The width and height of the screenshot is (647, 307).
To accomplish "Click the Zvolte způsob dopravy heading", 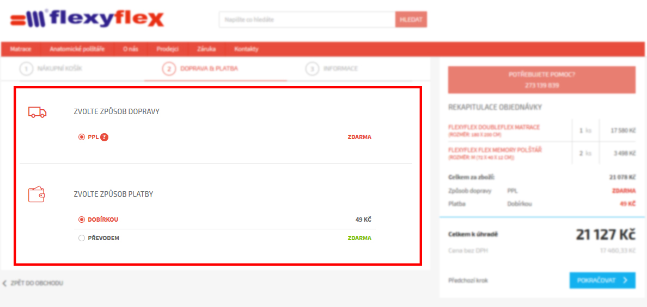I will point(117,111).
